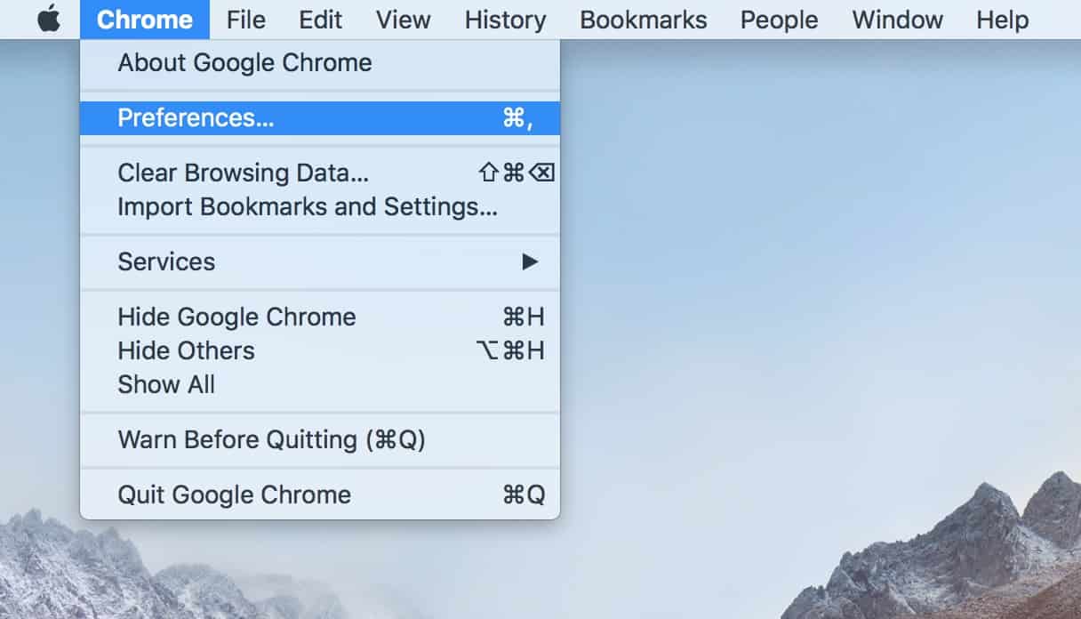1081x619 pixels.
Task: Select About Google Chrome
Action: pyautogui.click(x=244, y=63)
